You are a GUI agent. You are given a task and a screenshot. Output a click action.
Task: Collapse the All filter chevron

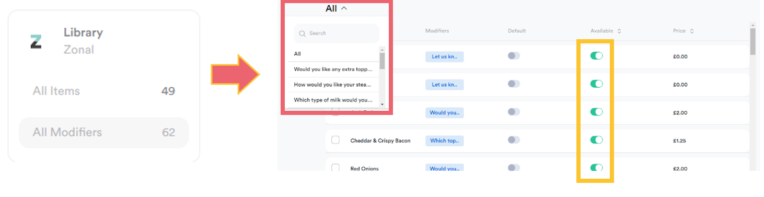click(x=344, y=8)
